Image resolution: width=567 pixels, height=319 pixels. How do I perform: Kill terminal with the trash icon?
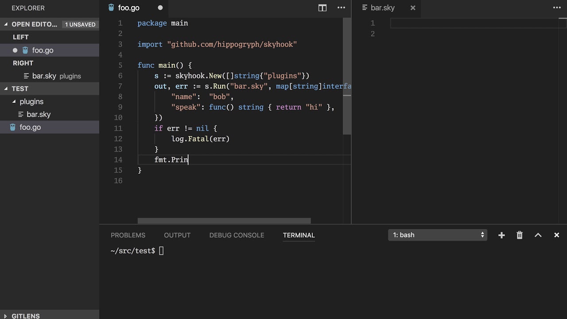pos(520,235)
